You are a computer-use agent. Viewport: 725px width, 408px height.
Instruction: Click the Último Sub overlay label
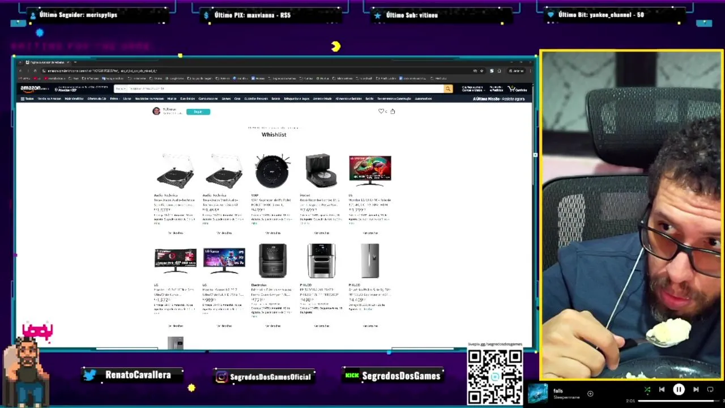(412, 15)
